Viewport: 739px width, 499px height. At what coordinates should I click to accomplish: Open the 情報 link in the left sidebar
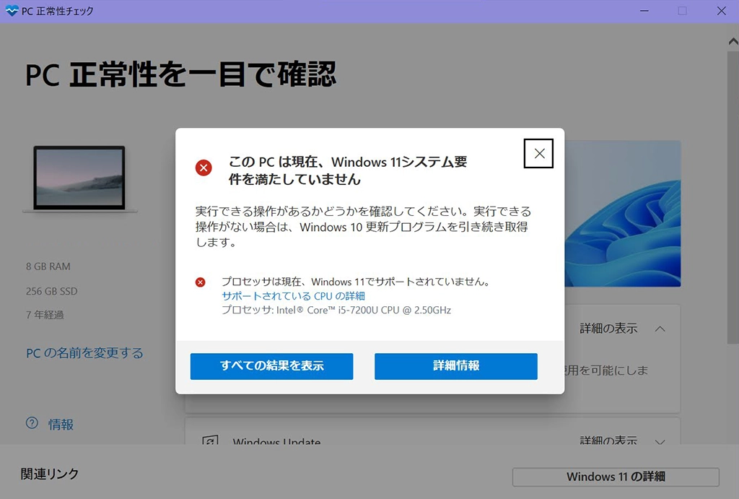(61, 425)
